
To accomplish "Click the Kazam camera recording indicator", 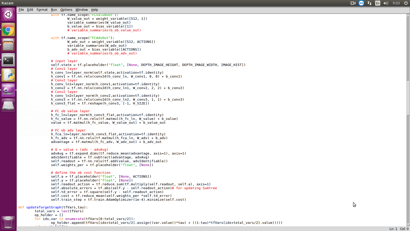I will 353,3.
